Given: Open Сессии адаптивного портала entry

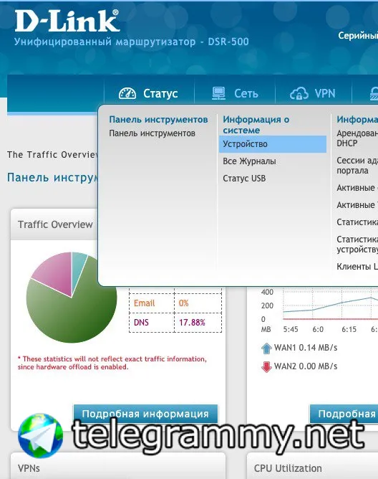Looking at the screenshot, I should coord(357,165).
